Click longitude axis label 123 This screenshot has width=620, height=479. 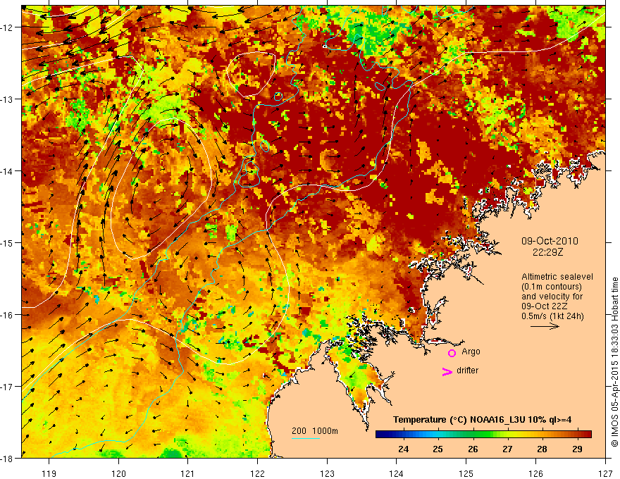click(327, 473)
